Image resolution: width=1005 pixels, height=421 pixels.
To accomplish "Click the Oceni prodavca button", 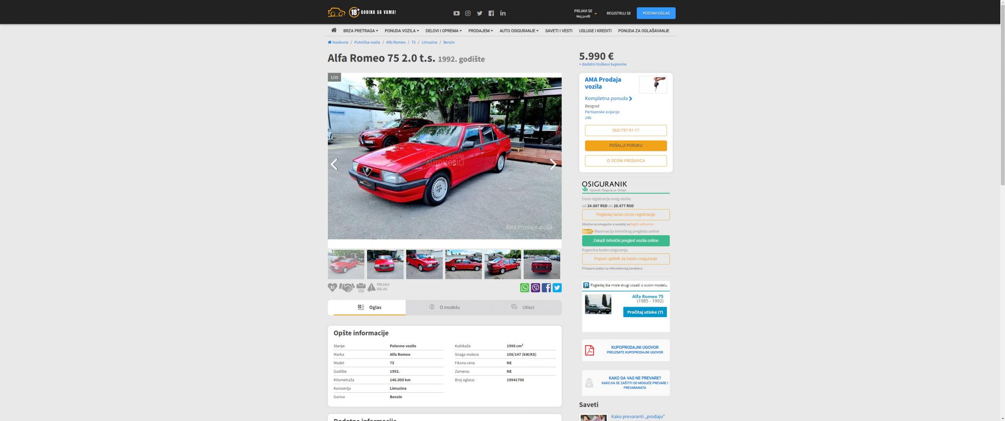I will coord(626,161).
